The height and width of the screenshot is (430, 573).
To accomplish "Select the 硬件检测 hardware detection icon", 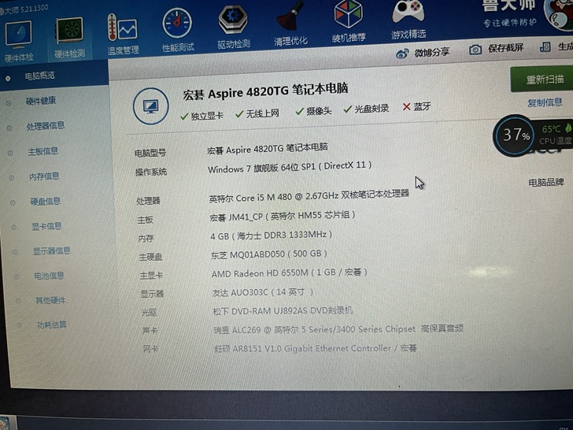I will pos(69,32).
